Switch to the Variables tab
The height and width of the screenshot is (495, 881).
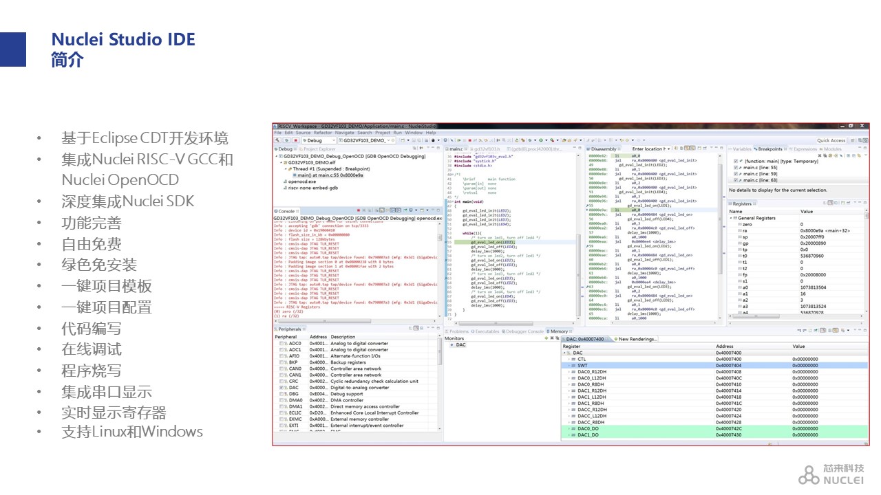pos(741,148)
